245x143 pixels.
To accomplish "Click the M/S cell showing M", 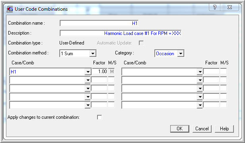I will point(111,71).
